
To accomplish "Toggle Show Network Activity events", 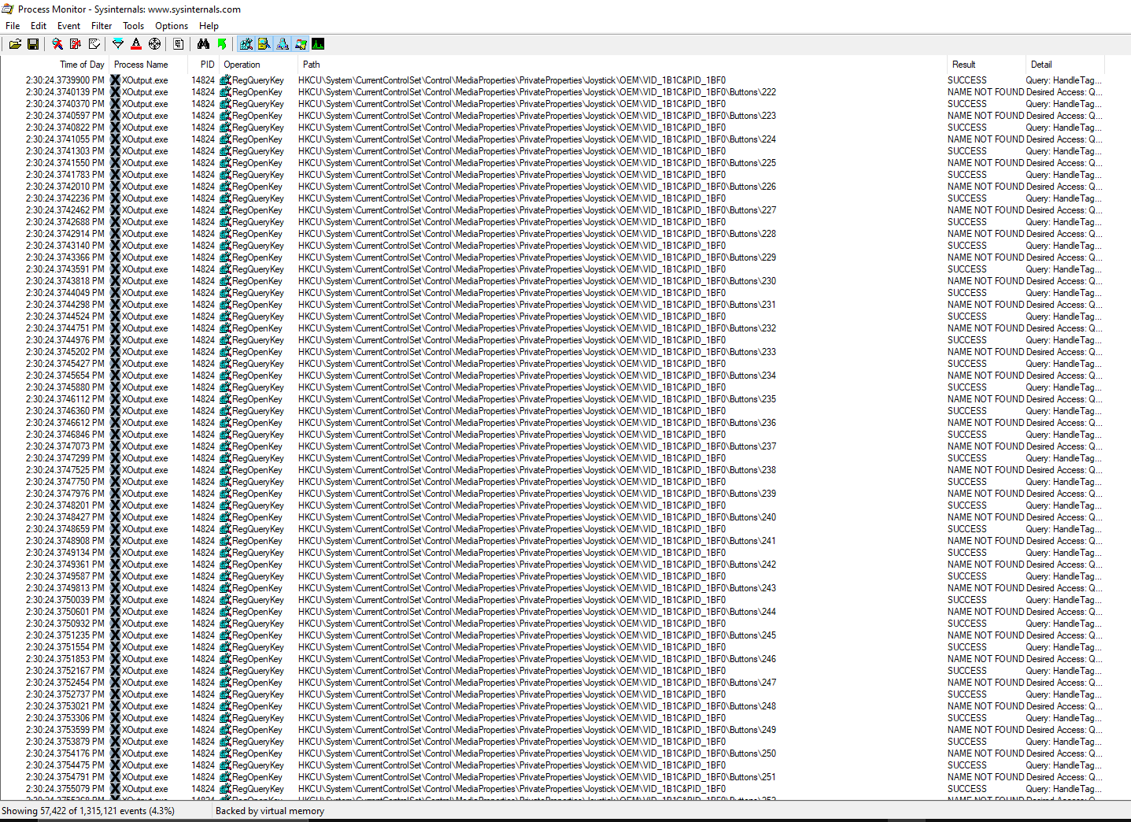I will click(283, 44).
